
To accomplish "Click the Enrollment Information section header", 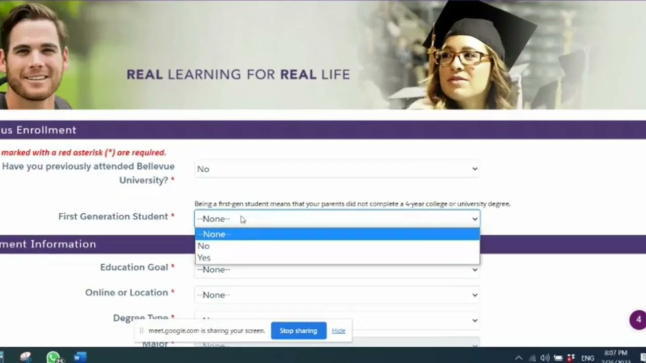I will pos(323,244).
